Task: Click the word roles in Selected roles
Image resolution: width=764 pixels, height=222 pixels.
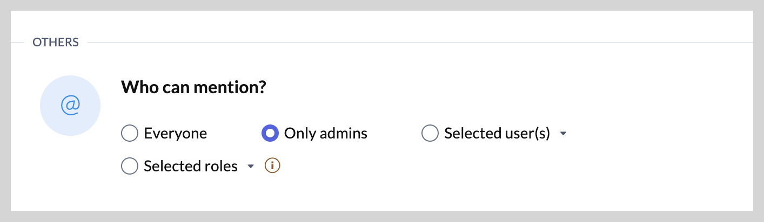Action: [x=221, y=166]
